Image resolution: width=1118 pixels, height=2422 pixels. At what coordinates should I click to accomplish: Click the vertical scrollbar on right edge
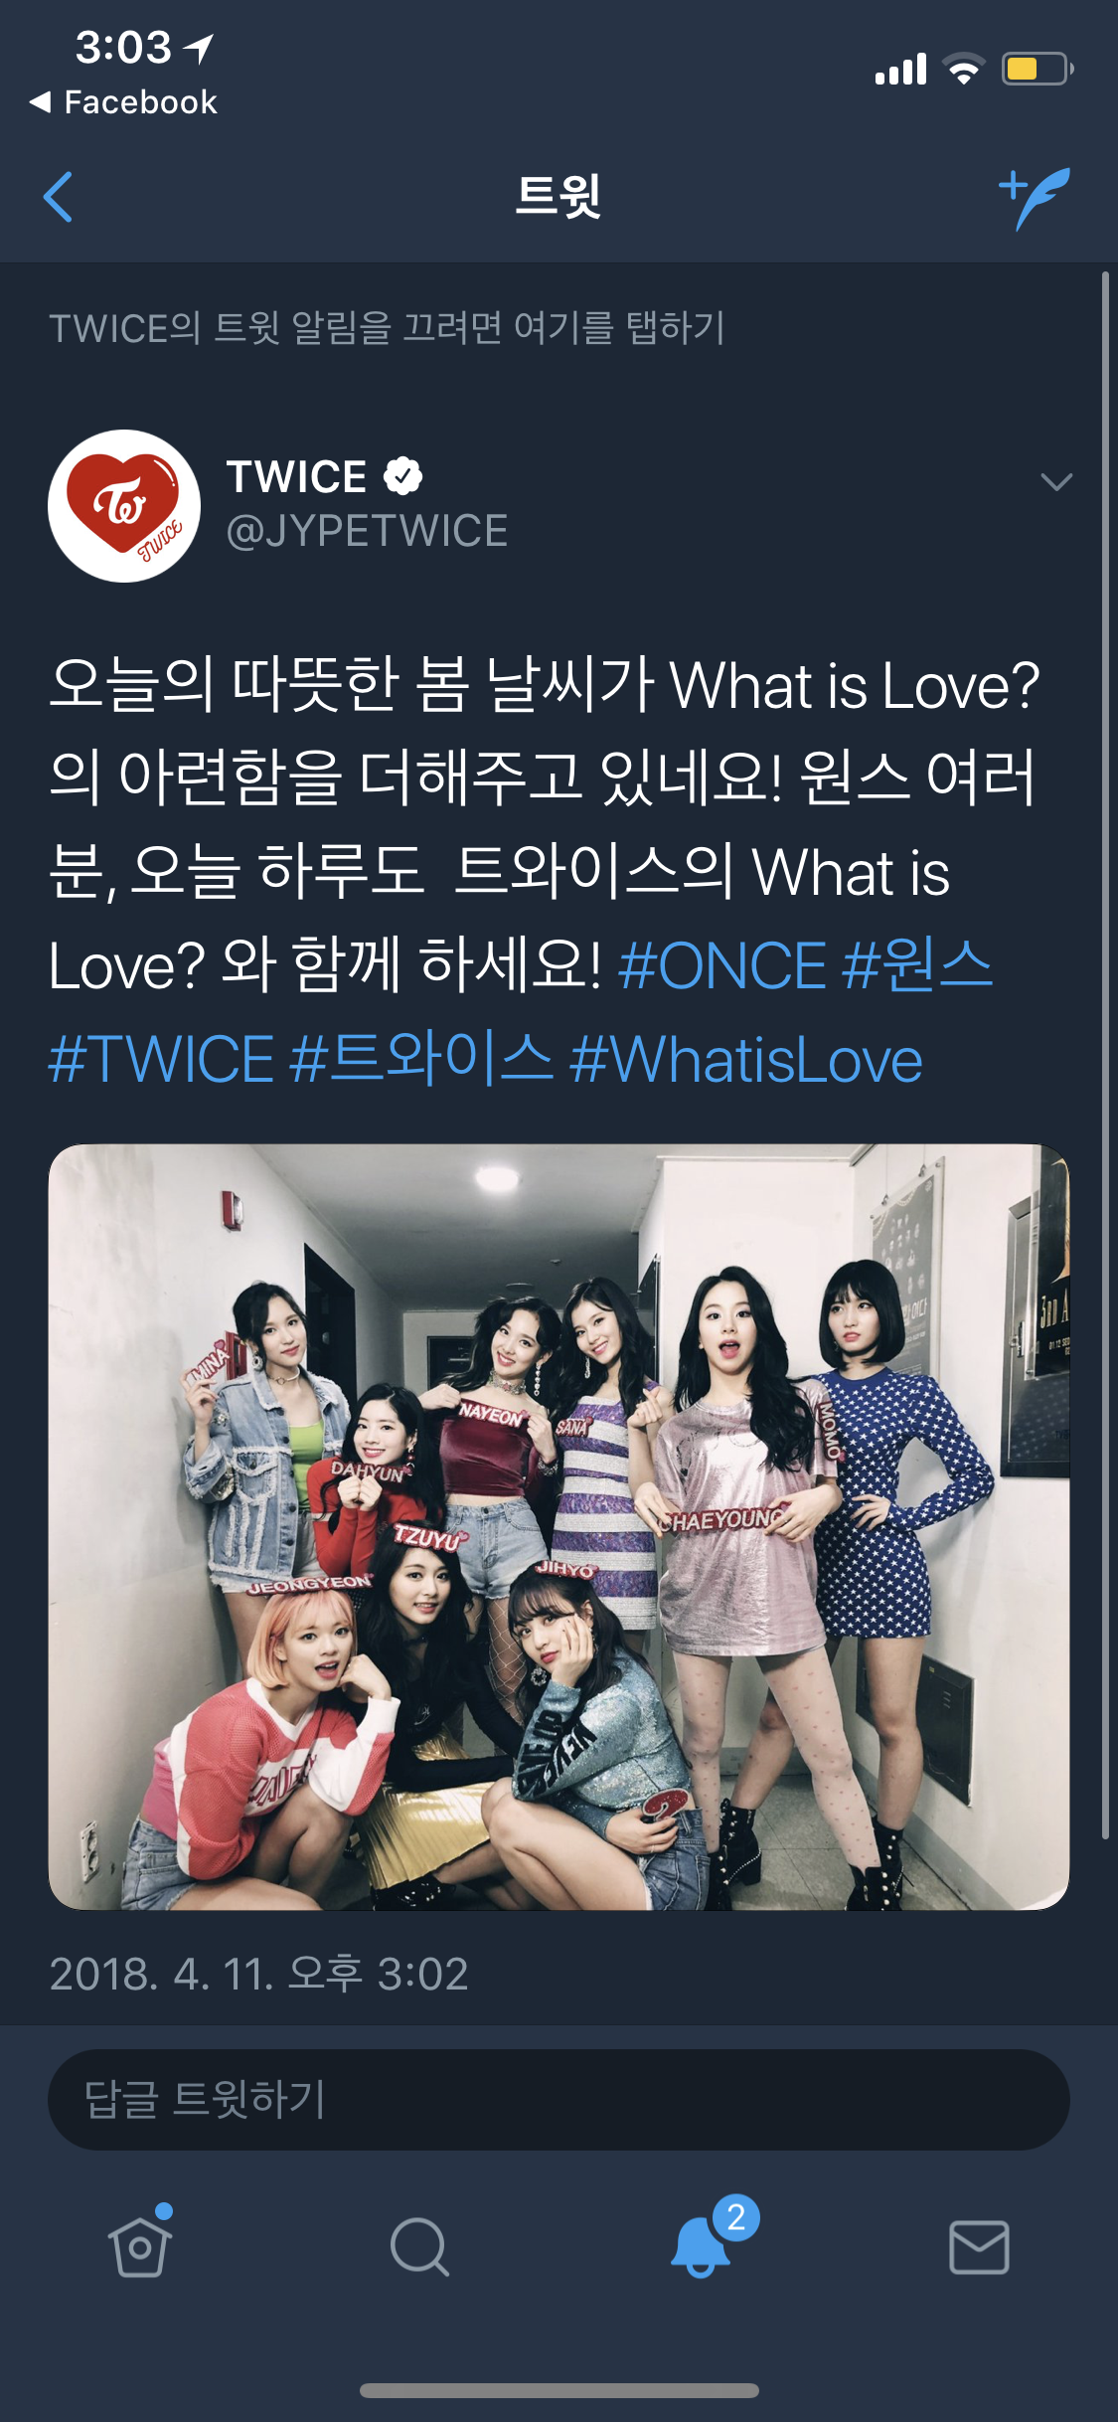coord(1105,1054)
